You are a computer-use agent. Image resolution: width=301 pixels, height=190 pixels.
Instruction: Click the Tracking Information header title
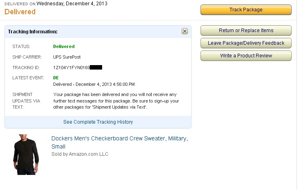click(33, 32)
